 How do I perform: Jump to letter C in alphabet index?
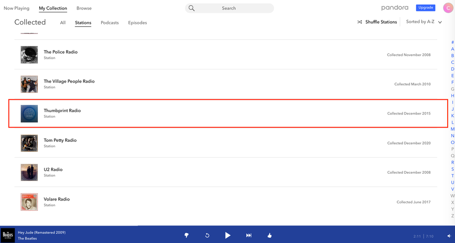pyautogui.click(x=452, y=62)
